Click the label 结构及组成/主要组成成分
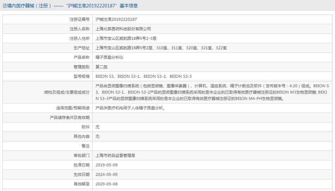Image resolution: width=335 pixels, height=191 pixels. (x=67, y=92)
